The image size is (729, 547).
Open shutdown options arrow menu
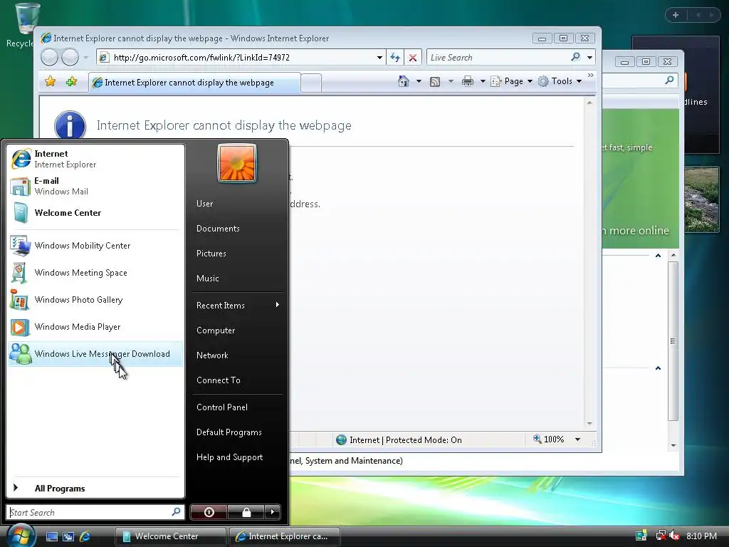coord(273,512)
